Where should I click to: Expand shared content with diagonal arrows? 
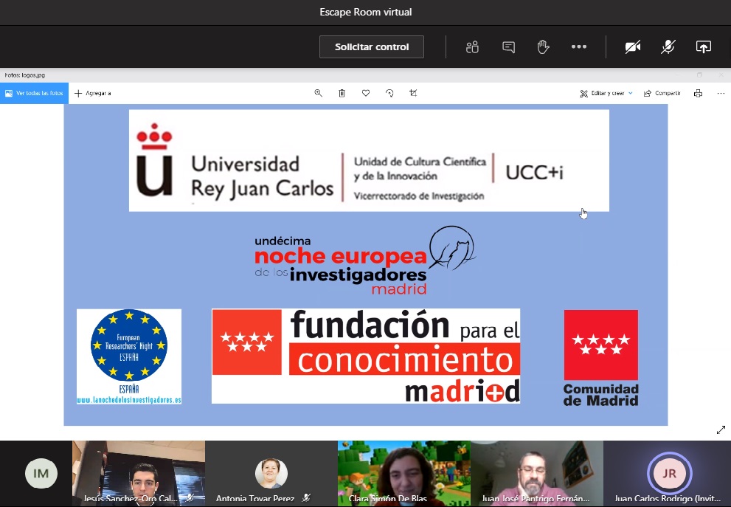coord(721,430)
